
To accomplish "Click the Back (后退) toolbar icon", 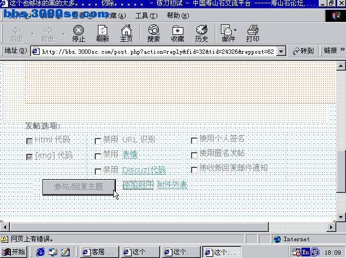I will click(17, 34).
